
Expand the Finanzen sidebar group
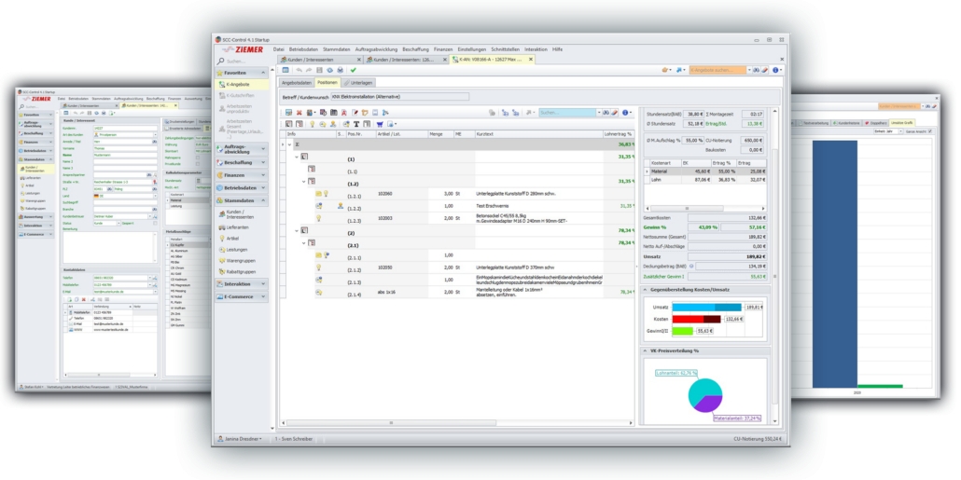pyautogui.click(x=263, y=175)
